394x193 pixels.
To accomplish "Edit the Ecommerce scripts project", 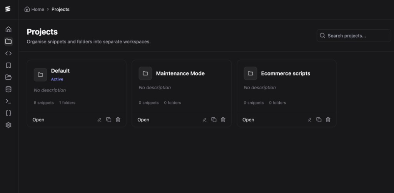I will pos(310,120).
